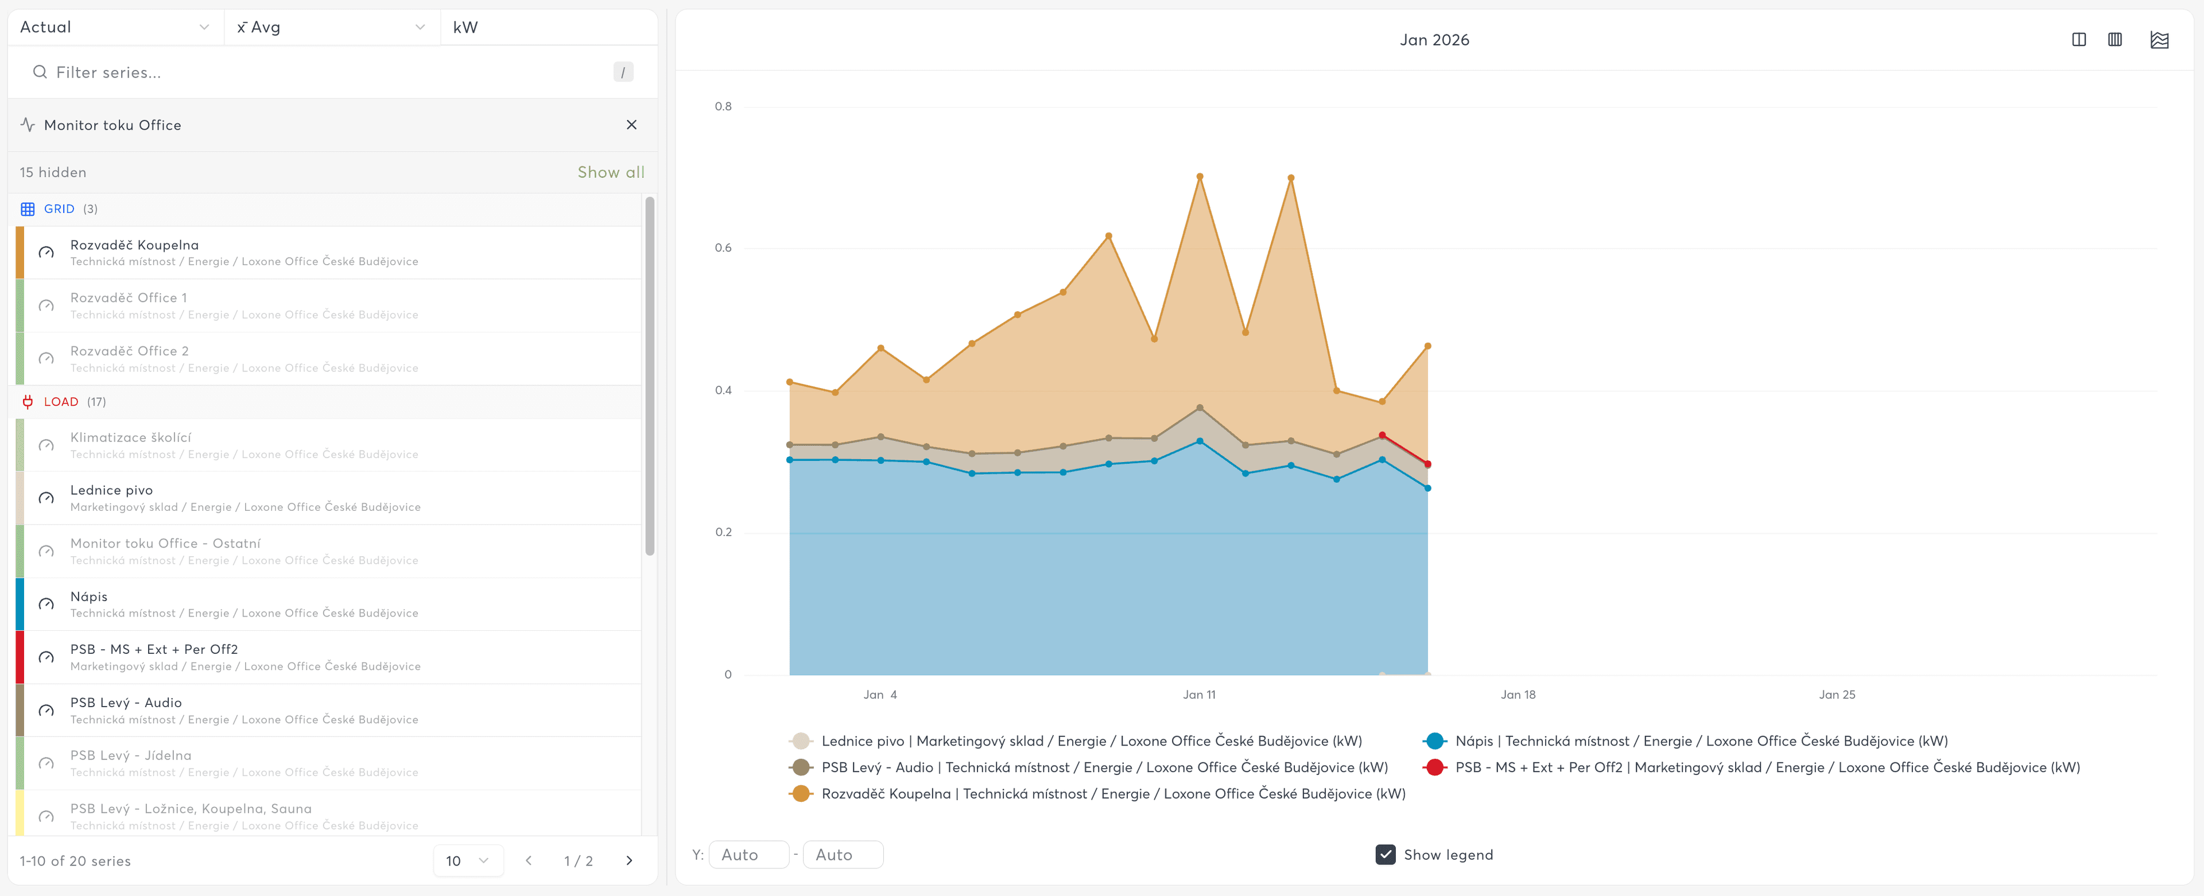
Task: Toggle Rozvaděč Office 1 series visibility
Action: point(328,305)
